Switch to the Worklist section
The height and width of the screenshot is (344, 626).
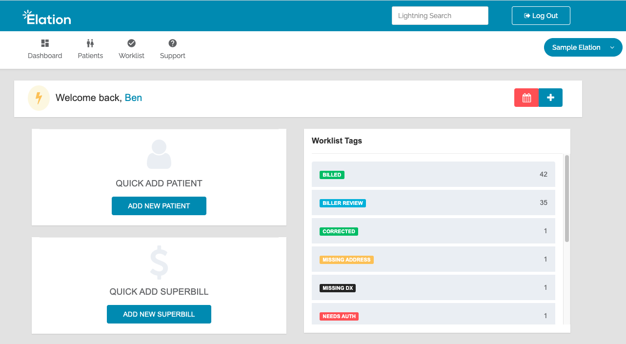click(131, 49)
